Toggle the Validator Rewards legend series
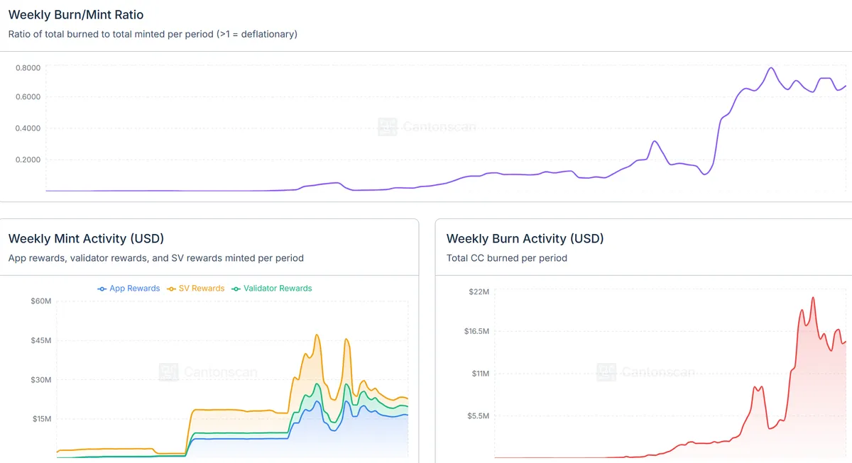Viewport: 852px width, 463px height. 272,289
